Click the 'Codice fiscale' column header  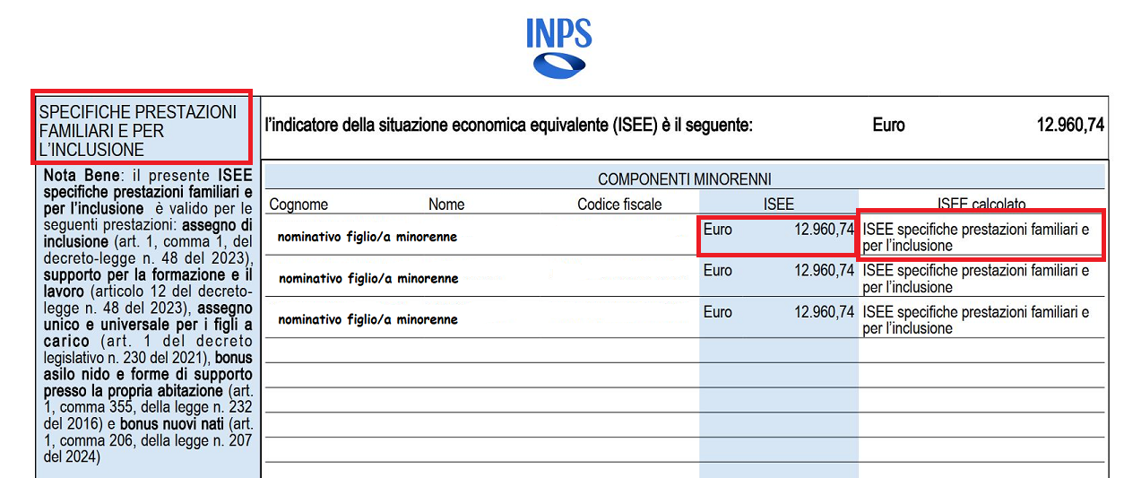pos(619,204)
